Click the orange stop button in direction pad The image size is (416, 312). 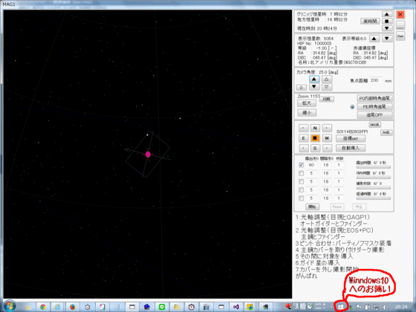coord(315,138)
